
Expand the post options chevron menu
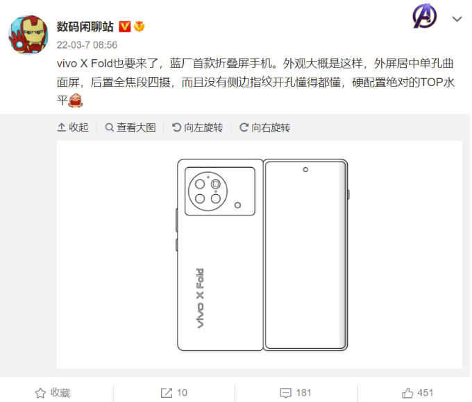tap(457, 19)
